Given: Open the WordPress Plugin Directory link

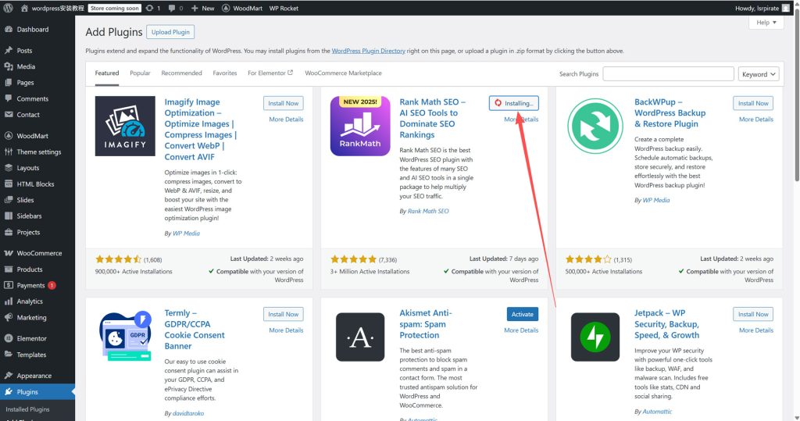Looking at the screenshot, I should pos(368,51).
